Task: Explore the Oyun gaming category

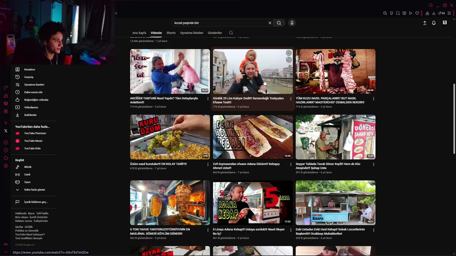Action: click(x=33, y=182)
